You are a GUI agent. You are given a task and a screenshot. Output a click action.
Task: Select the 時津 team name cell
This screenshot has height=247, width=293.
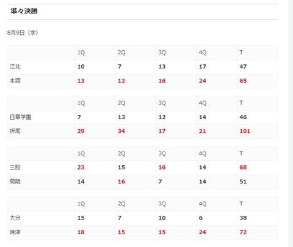tap(41, 232)
